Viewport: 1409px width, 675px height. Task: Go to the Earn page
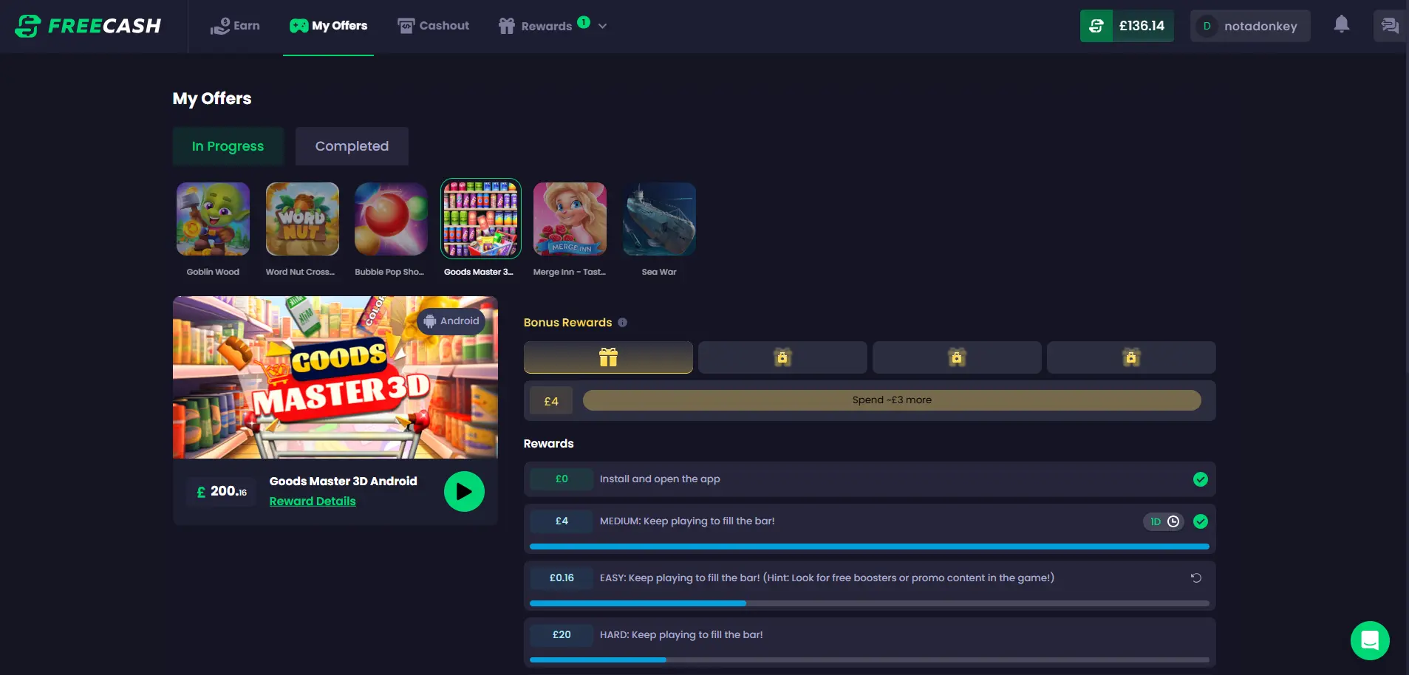pos(235,26)
